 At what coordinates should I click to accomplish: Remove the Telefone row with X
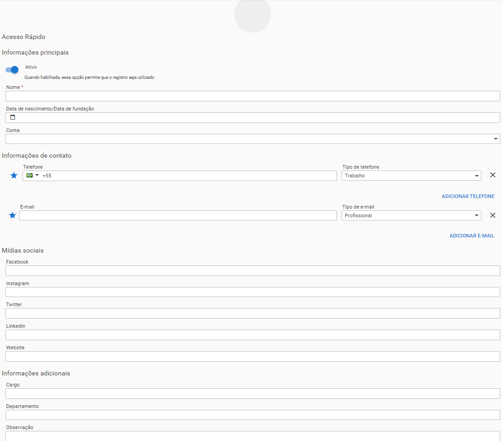493,175
